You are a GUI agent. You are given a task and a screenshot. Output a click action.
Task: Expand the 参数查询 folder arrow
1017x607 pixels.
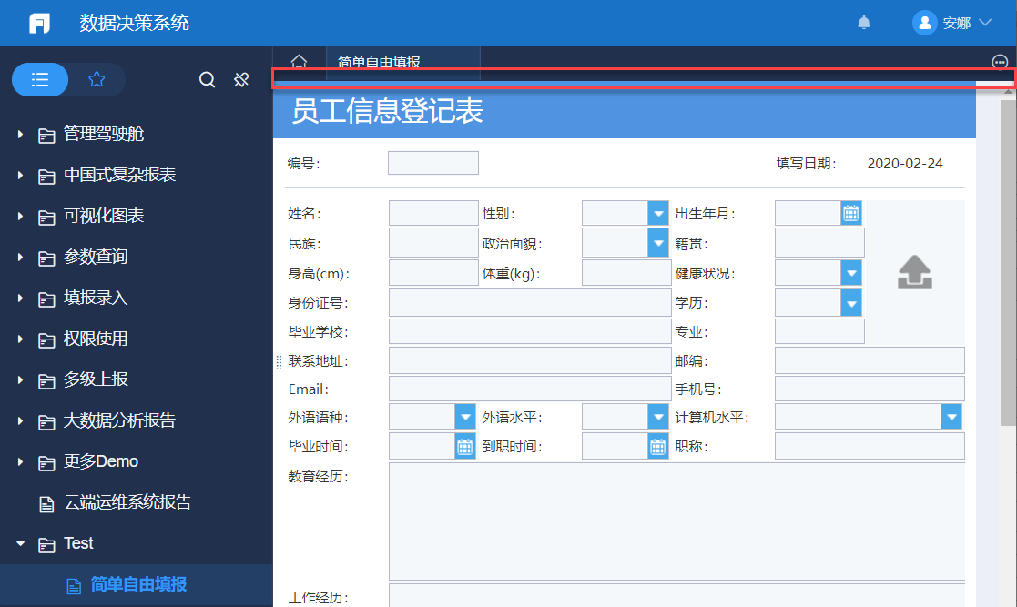pyautogui.click(x=20, y=257)
